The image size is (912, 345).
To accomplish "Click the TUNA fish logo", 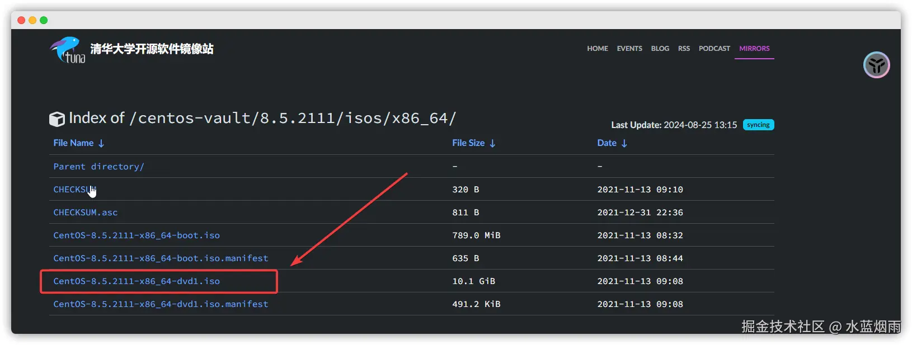I will [68, 50].
